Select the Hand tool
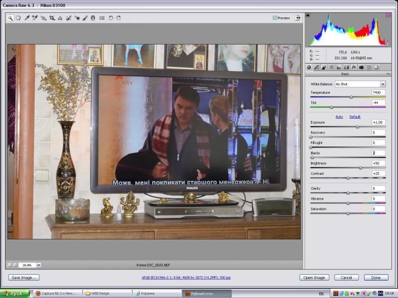 click(18, 18)
